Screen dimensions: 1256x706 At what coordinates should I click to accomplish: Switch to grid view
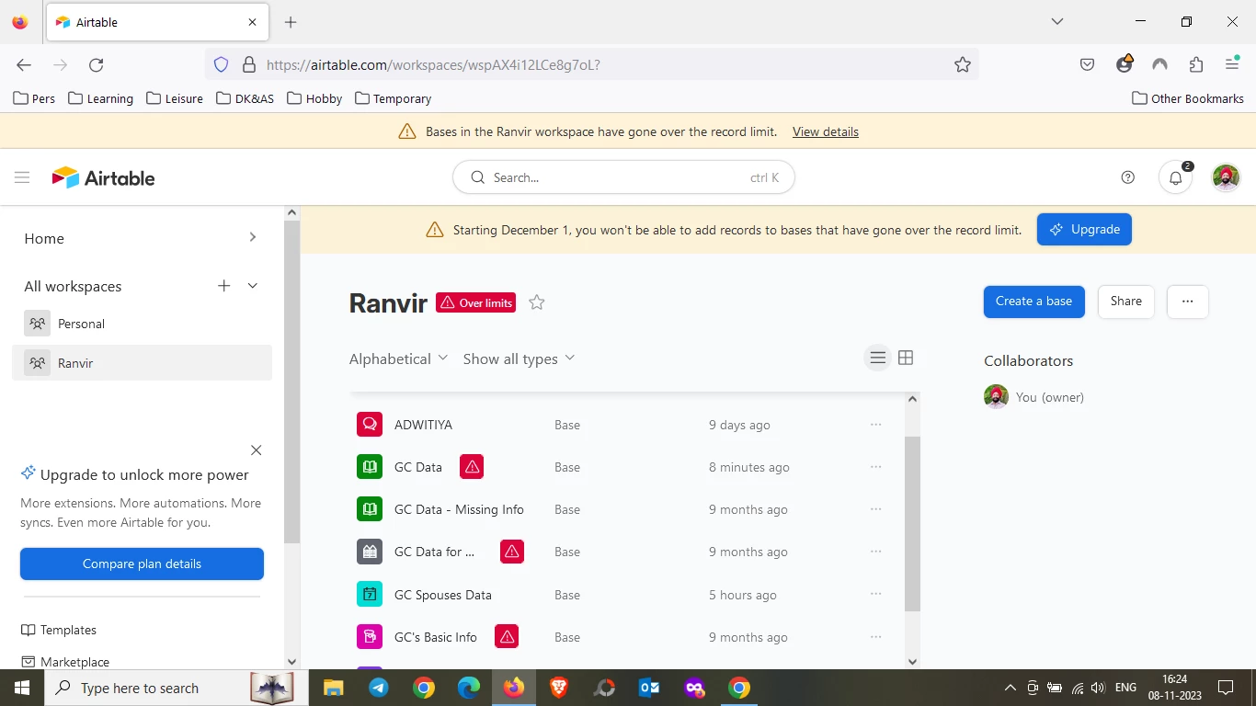pos(906,358)
